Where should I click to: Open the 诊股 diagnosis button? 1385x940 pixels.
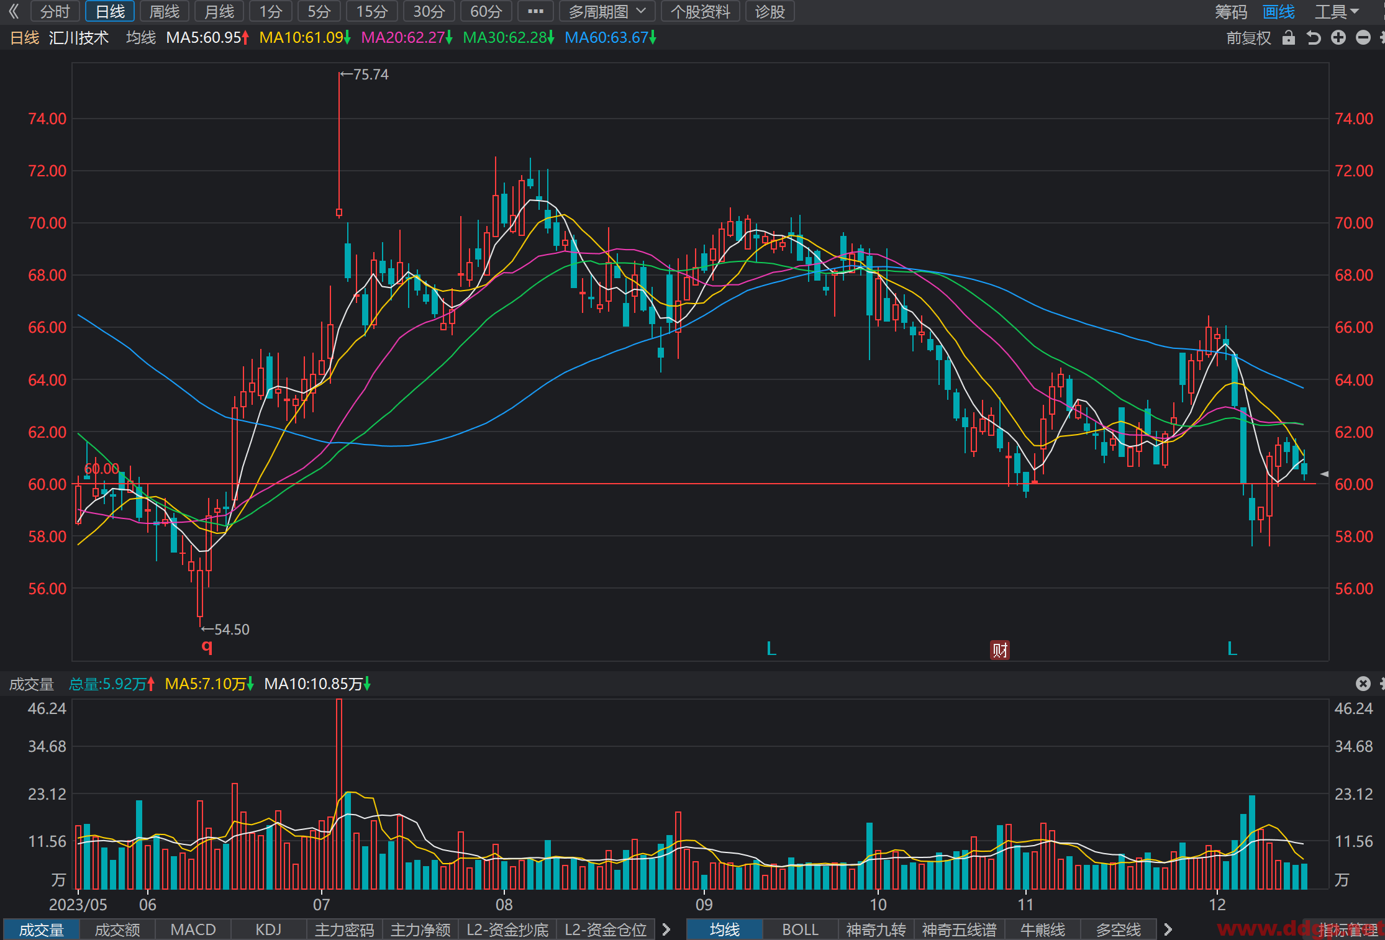point(770,11)
